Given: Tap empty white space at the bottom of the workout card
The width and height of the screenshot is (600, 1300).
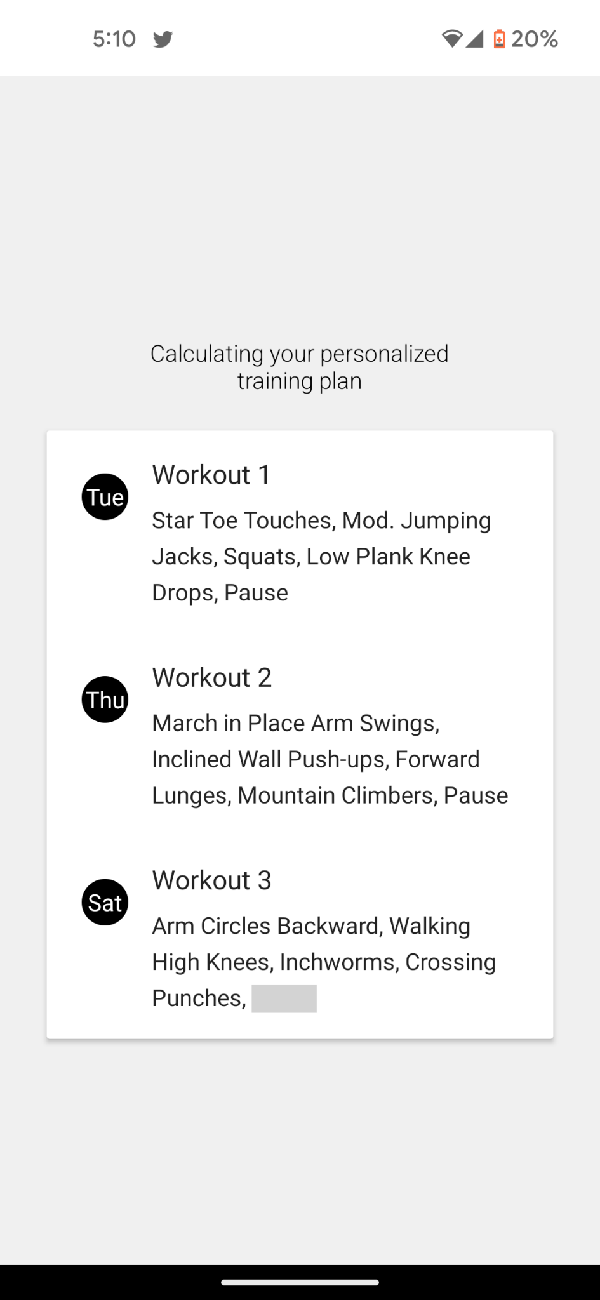Looking at the screenshot, I should tap(300, 1026).
